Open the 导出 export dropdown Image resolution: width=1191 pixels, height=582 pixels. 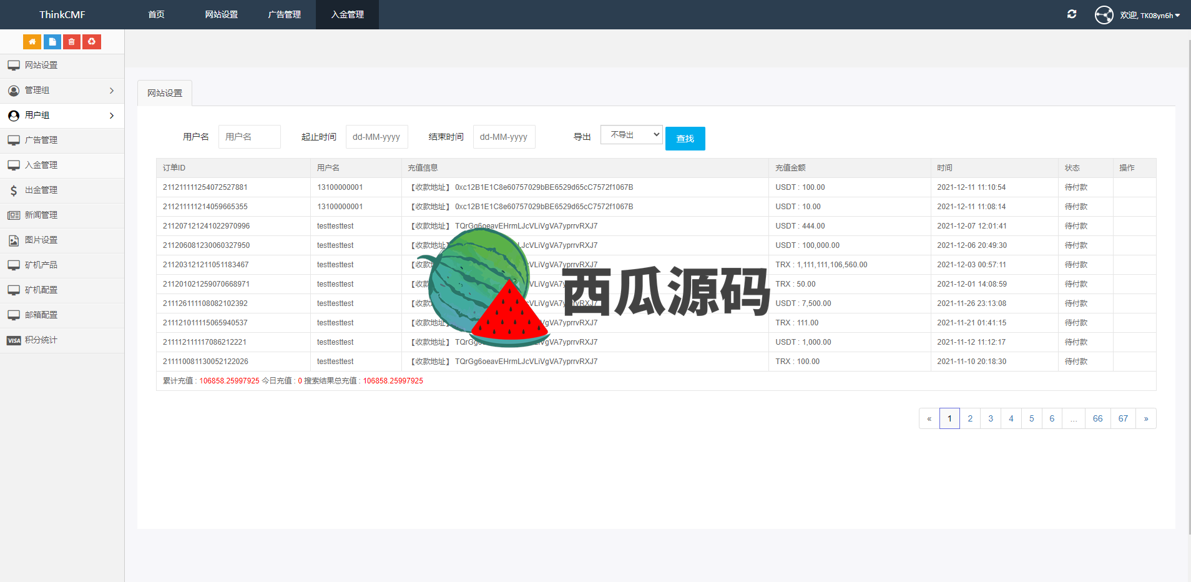point(631,135)
